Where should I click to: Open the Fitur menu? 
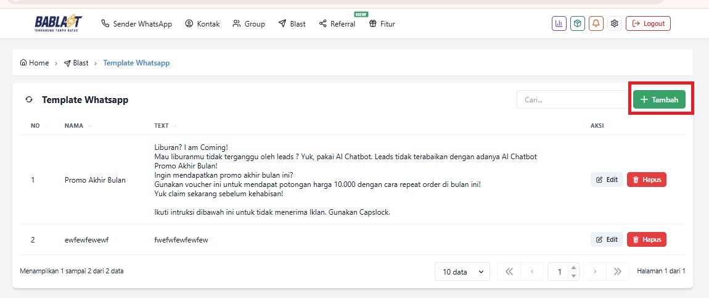click(x=382, y=23)
